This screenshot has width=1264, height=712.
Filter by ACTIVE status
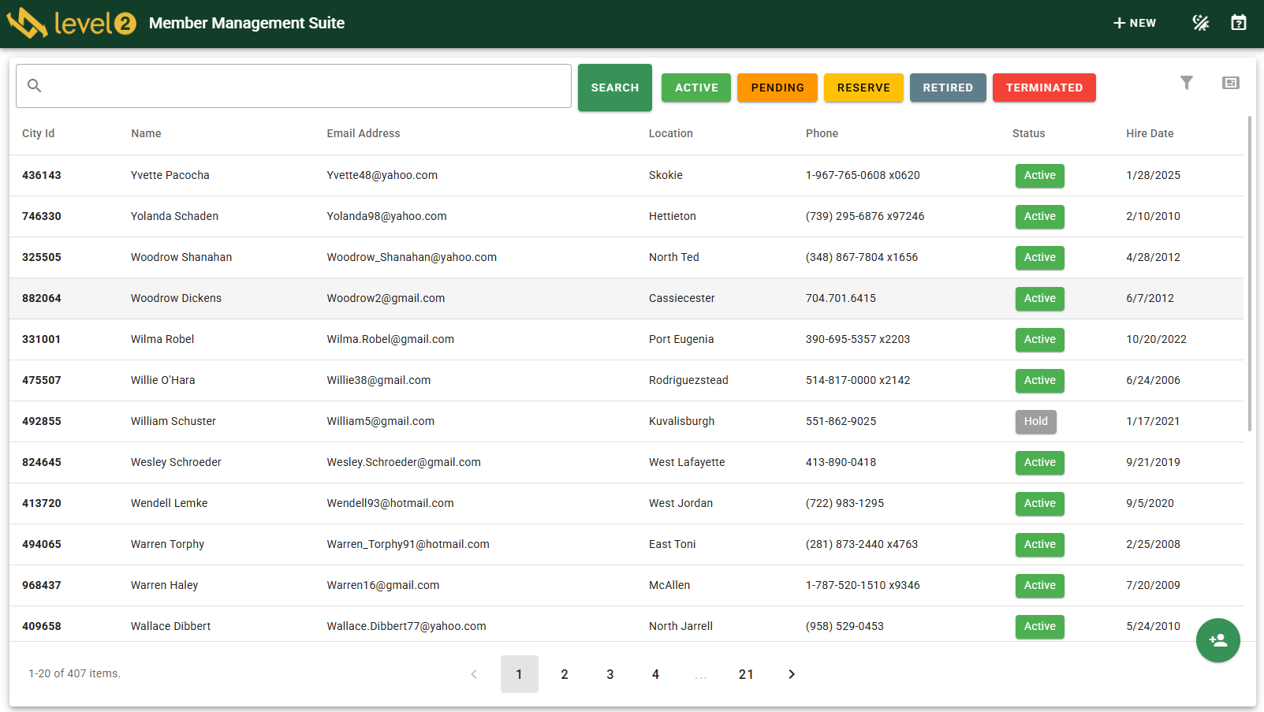696,88
